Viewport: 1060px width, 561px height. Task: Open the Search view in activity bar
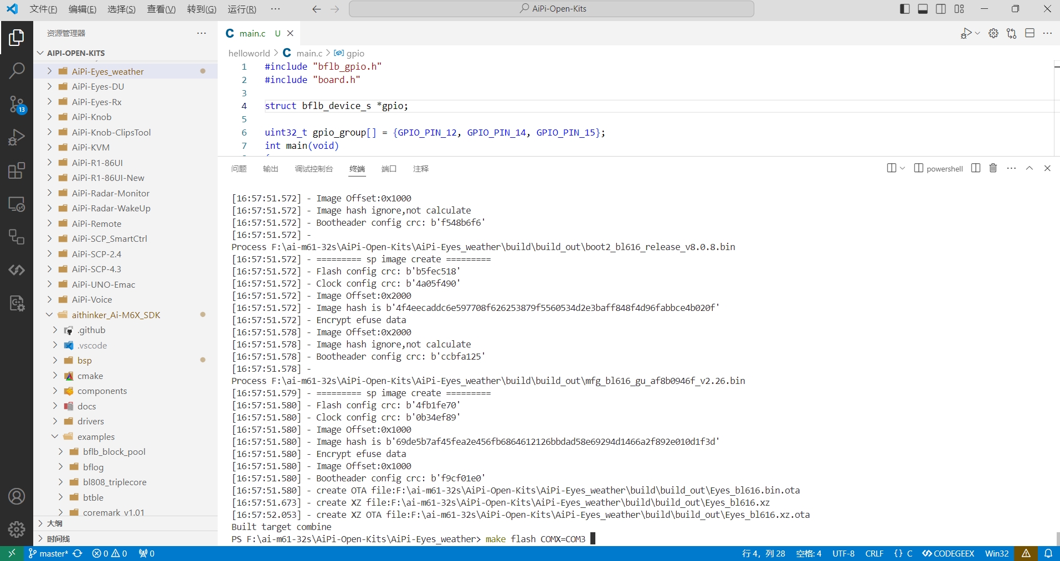(17, 70)
